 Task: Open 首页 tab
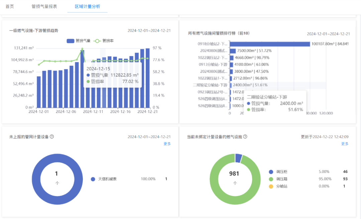coord(10,6)
